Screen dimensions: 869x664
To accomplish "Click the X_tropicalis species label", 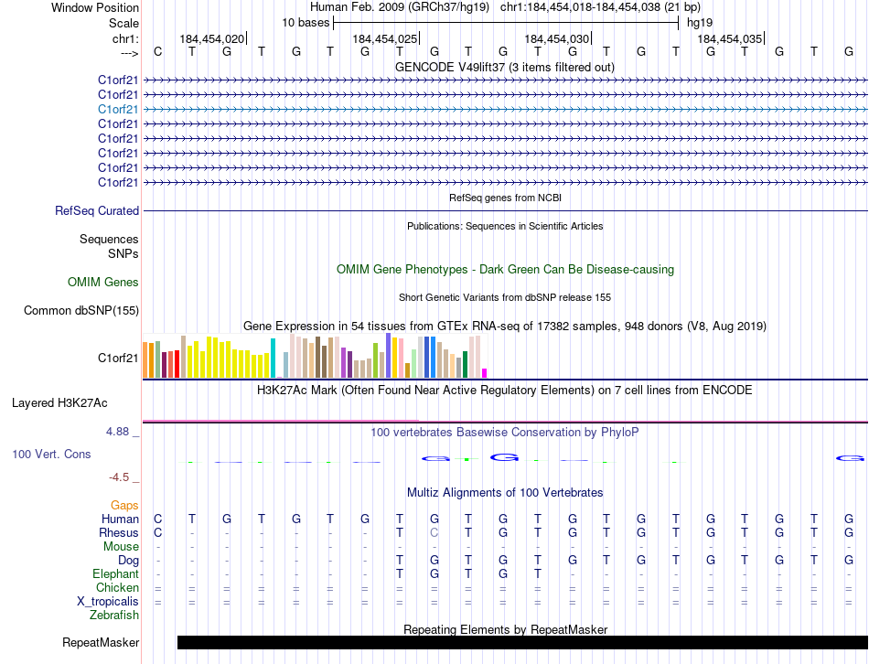I will [108, 602].
